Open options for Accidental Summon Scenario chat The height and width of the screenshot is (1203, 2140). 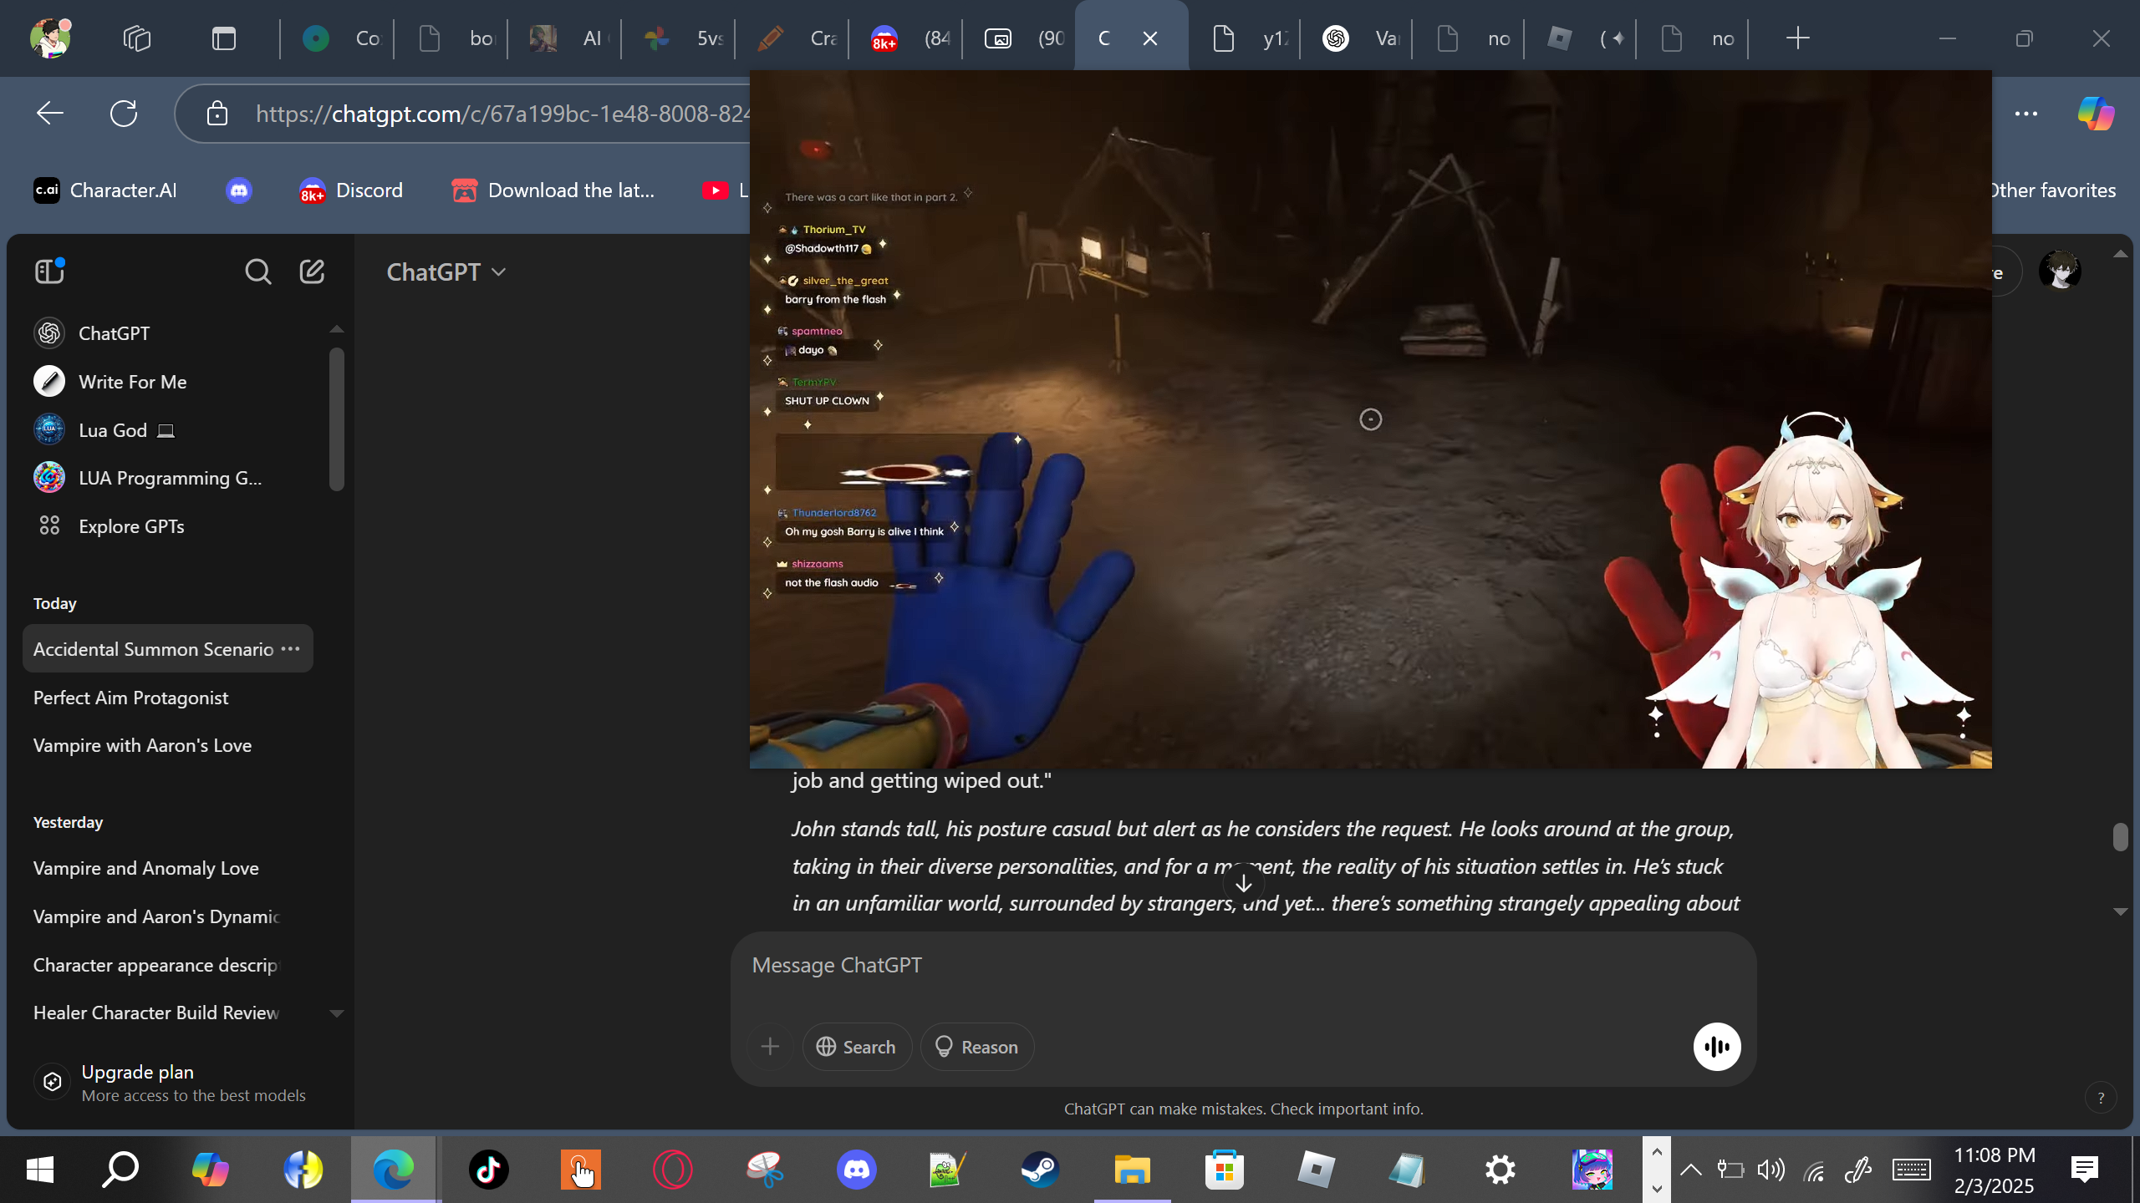coord(290,649)
